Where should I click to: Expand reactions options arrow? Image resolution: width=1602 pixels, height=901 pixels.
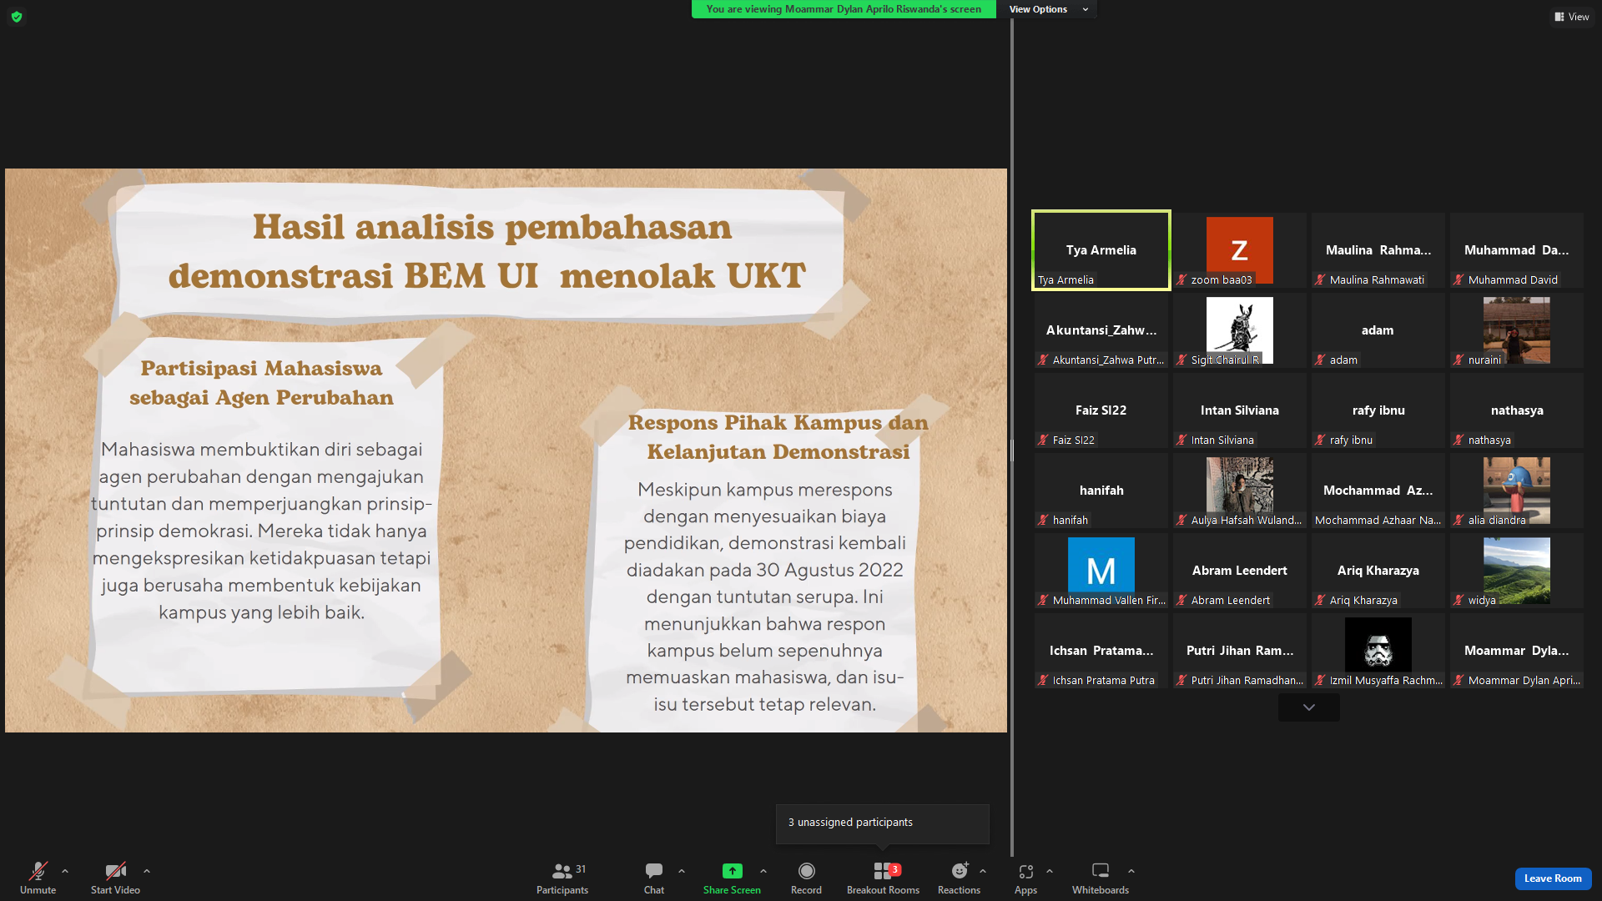(983, 871)
